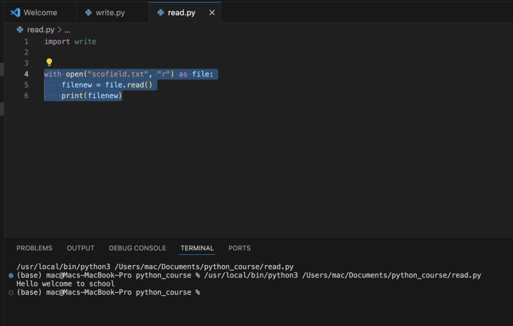Click read.py in the breadcrumb bar
This screenshot has height=326, width=513.
(x=40, y=29)
